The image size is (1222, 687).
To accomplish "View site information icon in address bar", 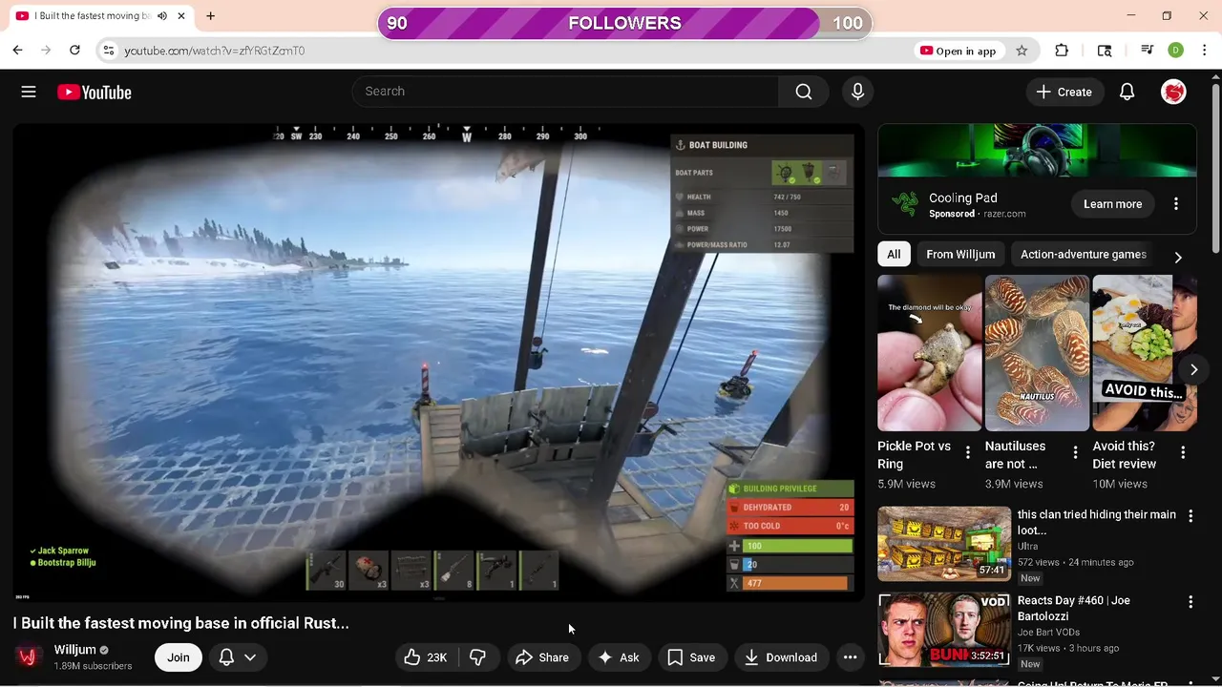I will [109, 51].
